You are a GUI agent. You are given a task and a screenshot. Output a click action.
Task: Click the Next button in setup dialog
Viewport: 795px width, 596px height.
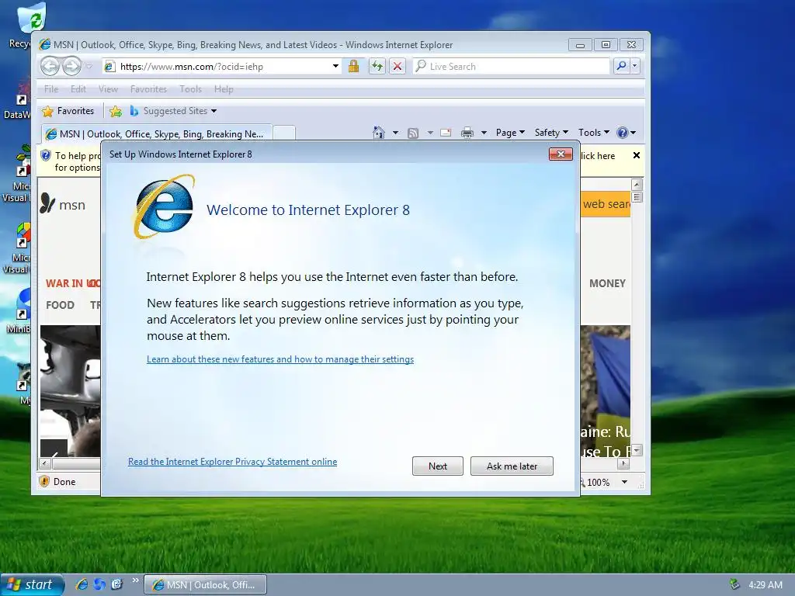438,466
